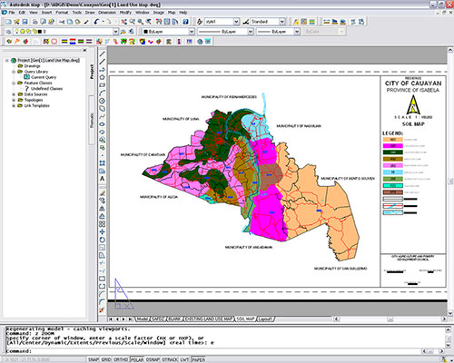Viewport: 454px width, 363px height.
Task: Switch to the Project workspace side tab
Action: [92, 72]
